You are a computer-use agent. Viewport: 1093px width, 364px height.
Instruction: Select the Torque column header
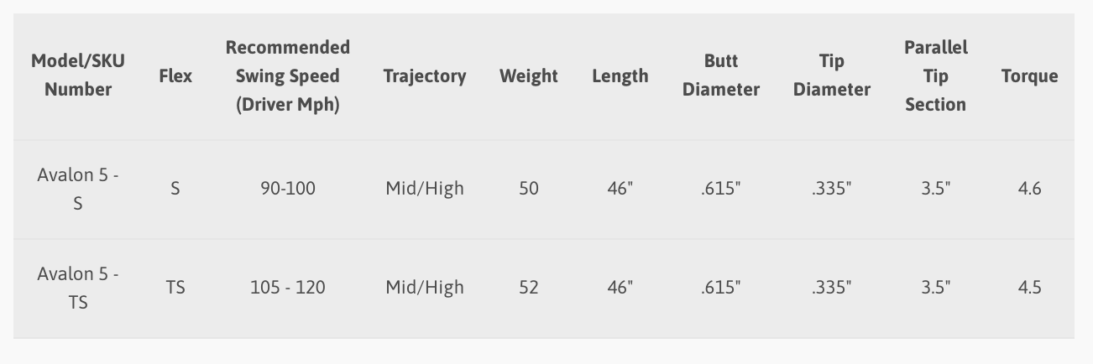[x=1030, y=75]
